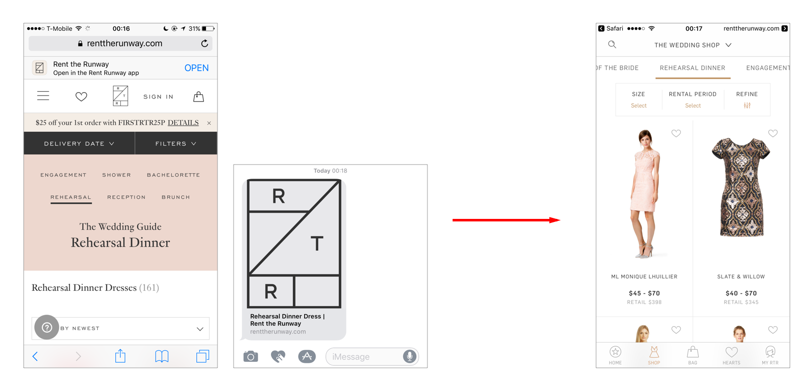
Task: Open the DETAILS promo link
Action: pyautogui.click(x=183, y=123)
